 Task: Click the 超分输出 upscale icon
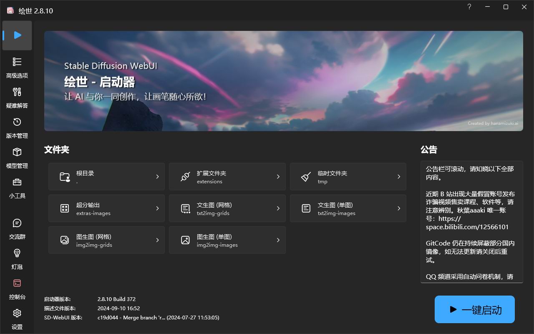click(x=65, y=208)
